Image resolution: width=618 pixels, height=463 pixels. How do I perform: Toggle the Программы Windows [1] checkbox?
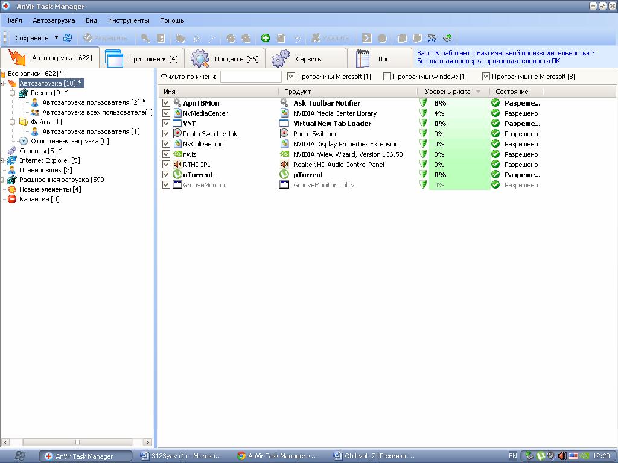tap(387, 77)
